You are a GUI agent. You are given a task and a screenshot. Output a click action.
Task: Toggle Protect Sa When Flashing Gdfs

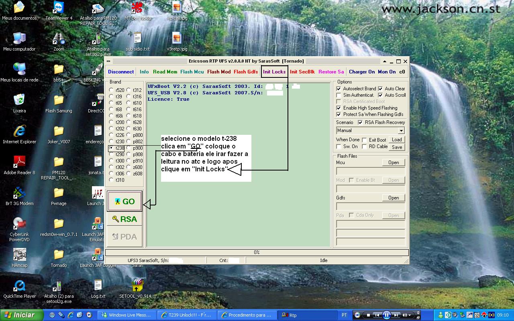point(339,114)
